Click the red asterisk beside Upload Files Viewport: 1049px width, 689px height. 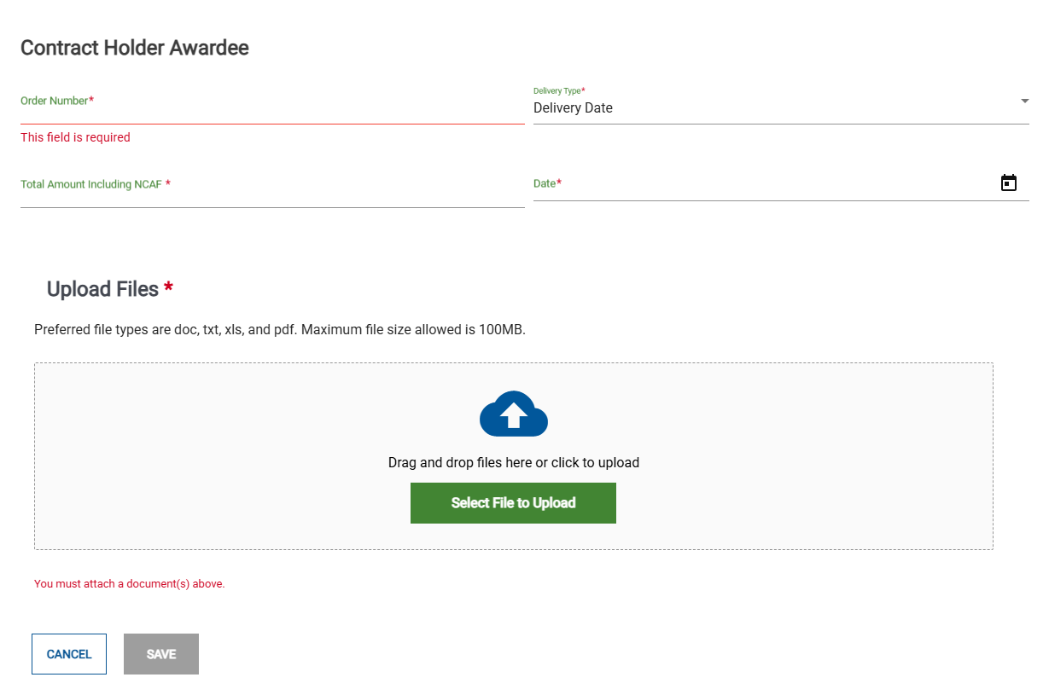click(168, 290)
